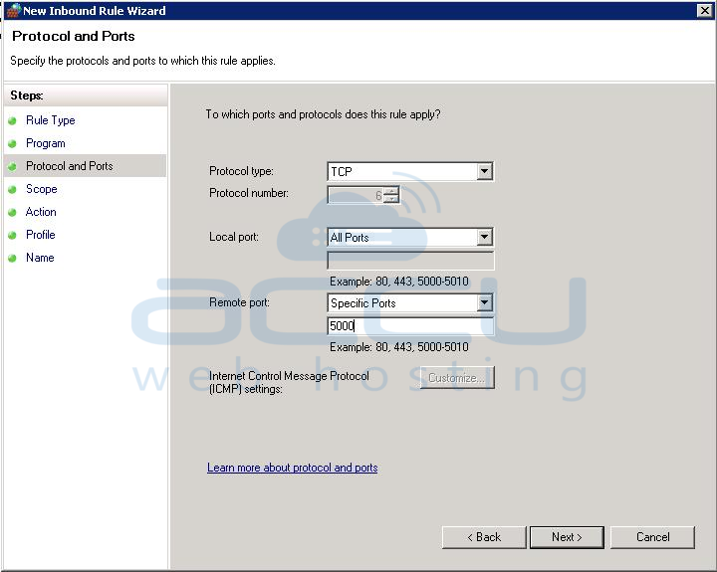Go to the Rule Type step

click(x=51, y=120)
